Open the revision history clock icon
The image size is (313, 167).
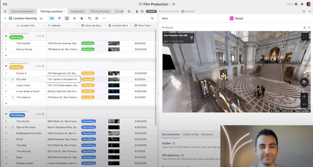142,11
